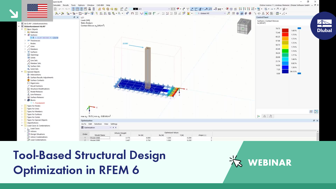The width and height of the screenshot is (336, 189).
Task: Click the New Model icon
Action: point(55,9)
